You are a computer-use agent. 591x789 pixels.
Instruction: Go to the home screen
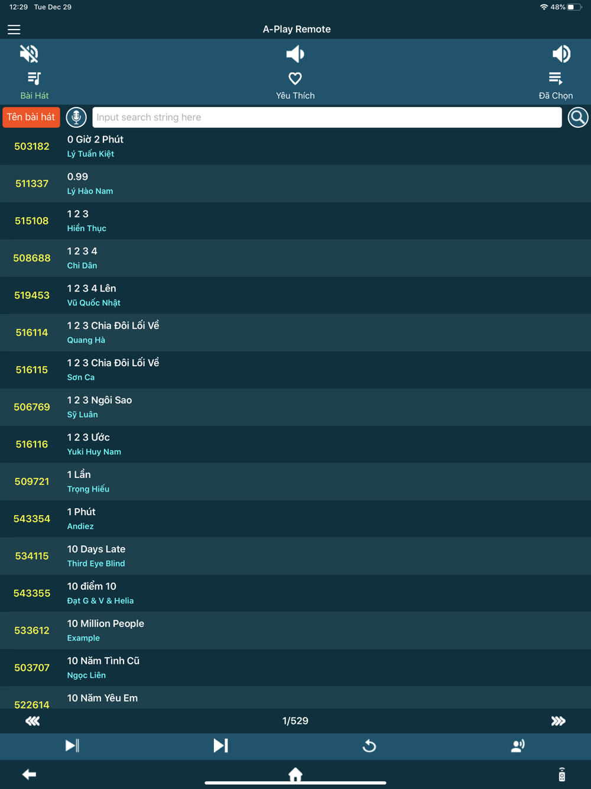point(295,774)
